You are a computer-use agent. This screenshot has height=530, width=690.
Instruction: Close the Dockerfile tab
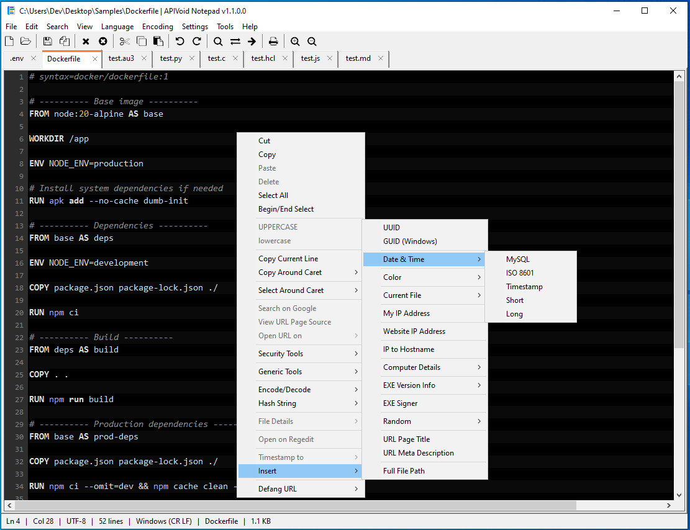(94, 58)
